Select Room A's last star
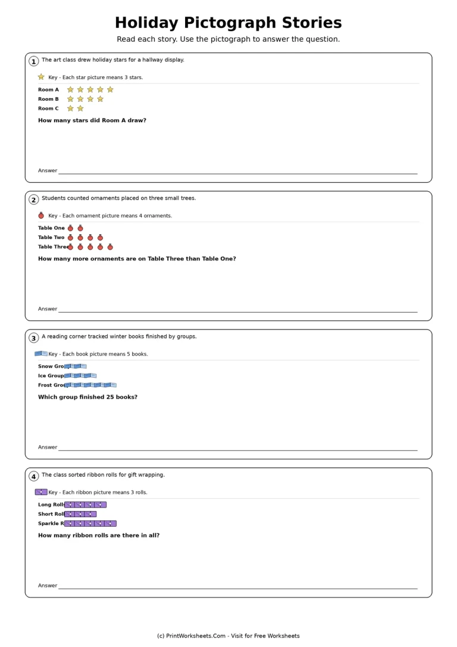The image size is (457, 647). point(110,89)
